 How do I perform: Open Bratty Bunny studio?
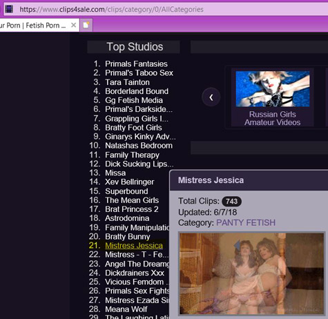tap(128, 237)
